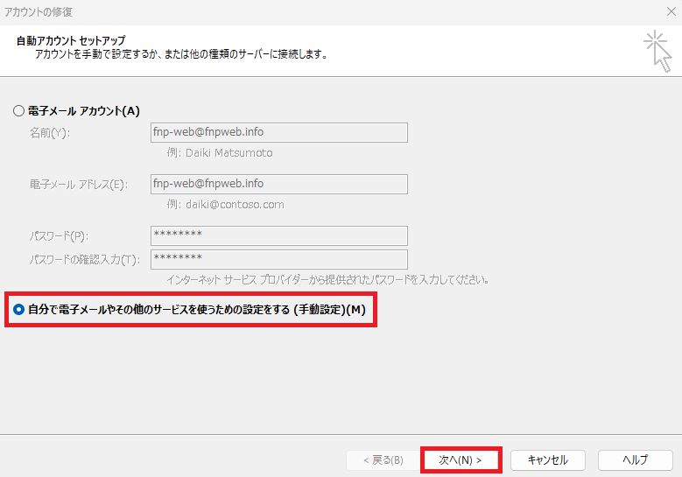
Task: Click the disabled 戻る(B) button
Action: (383, 460)
